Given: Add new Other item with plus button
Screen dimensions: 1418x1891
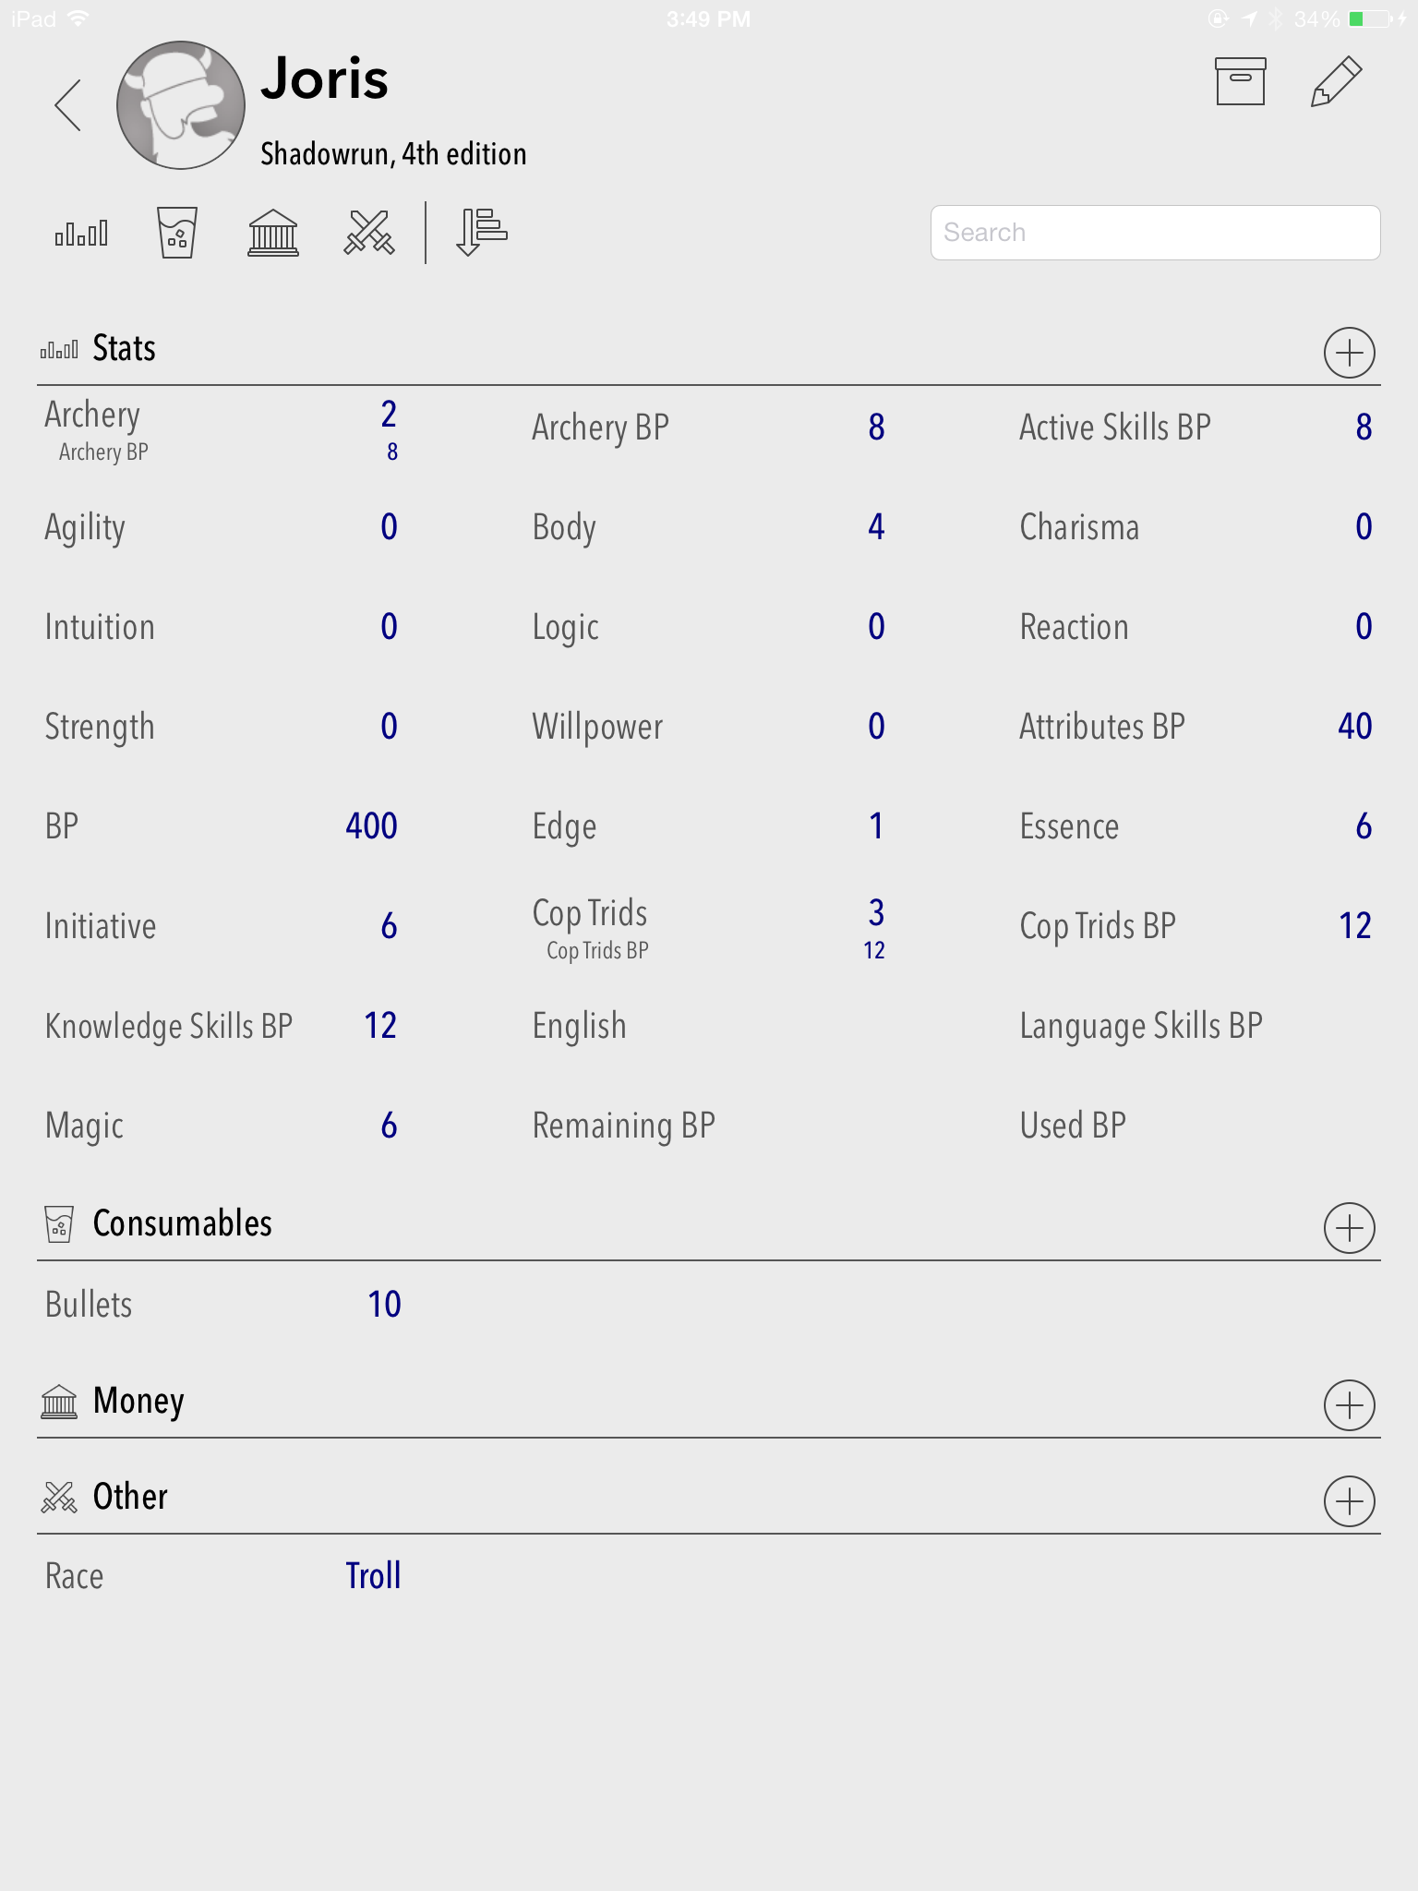Looking at the screenshot, I should coord(1349,1501).
